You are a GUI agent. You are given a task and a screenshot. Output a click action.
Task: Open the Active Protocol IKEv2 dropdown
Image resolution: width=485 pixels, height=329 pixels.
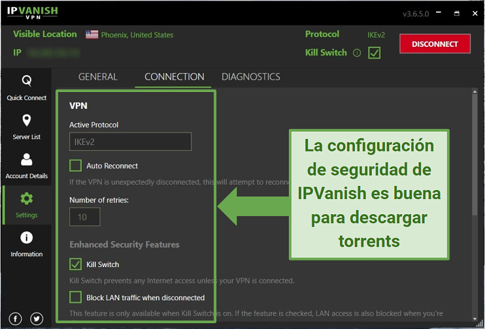click(x=130, y=141)
